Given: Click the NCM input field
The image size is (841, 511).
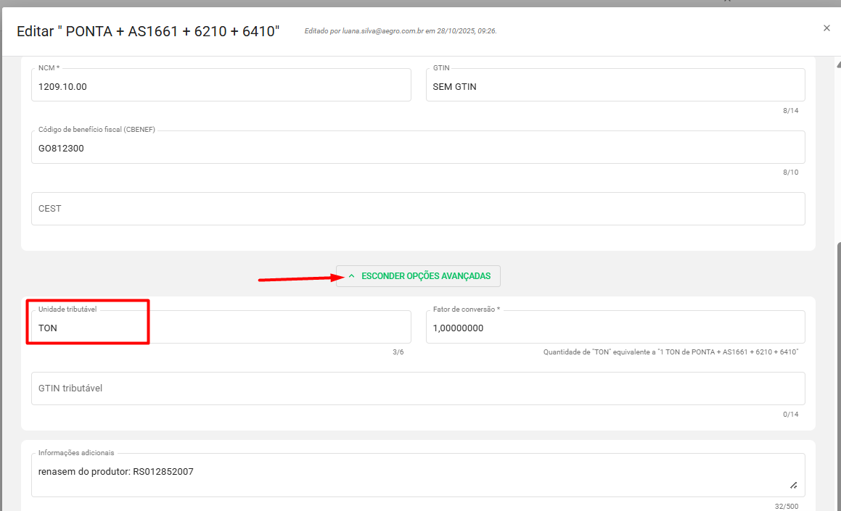Looking at the screenshot, I should tap(221, 86).
